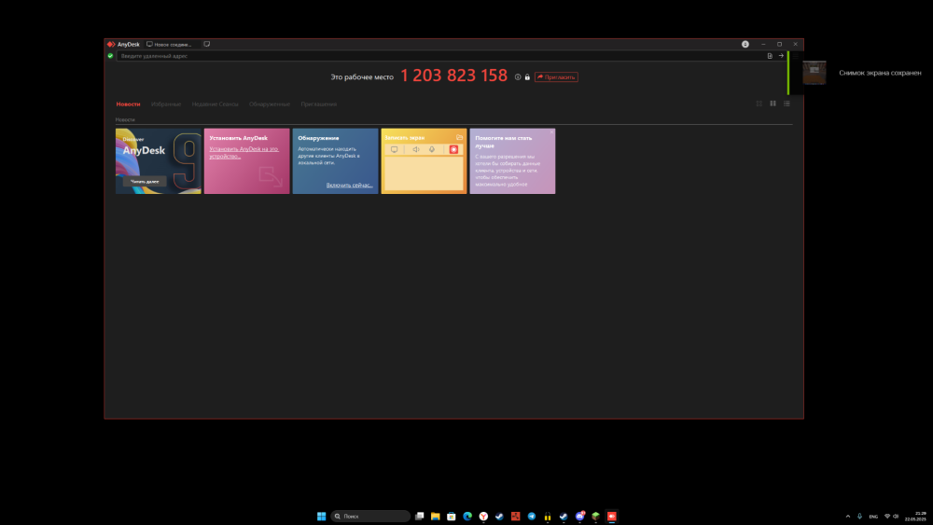Viewport: 933px width, 525px height.
Task: Click the new tab icon in title bar
Action: [206, 44]
